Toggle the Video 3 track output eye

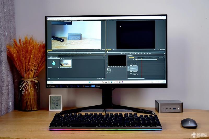point(130,64)
